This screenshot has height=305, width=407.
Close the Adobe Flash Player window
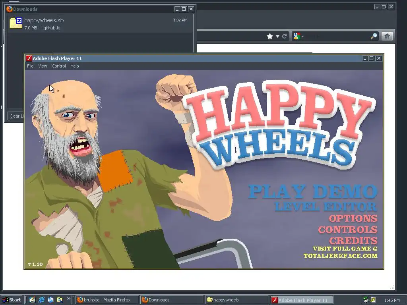pyautogui.click(x=379, y=58)
